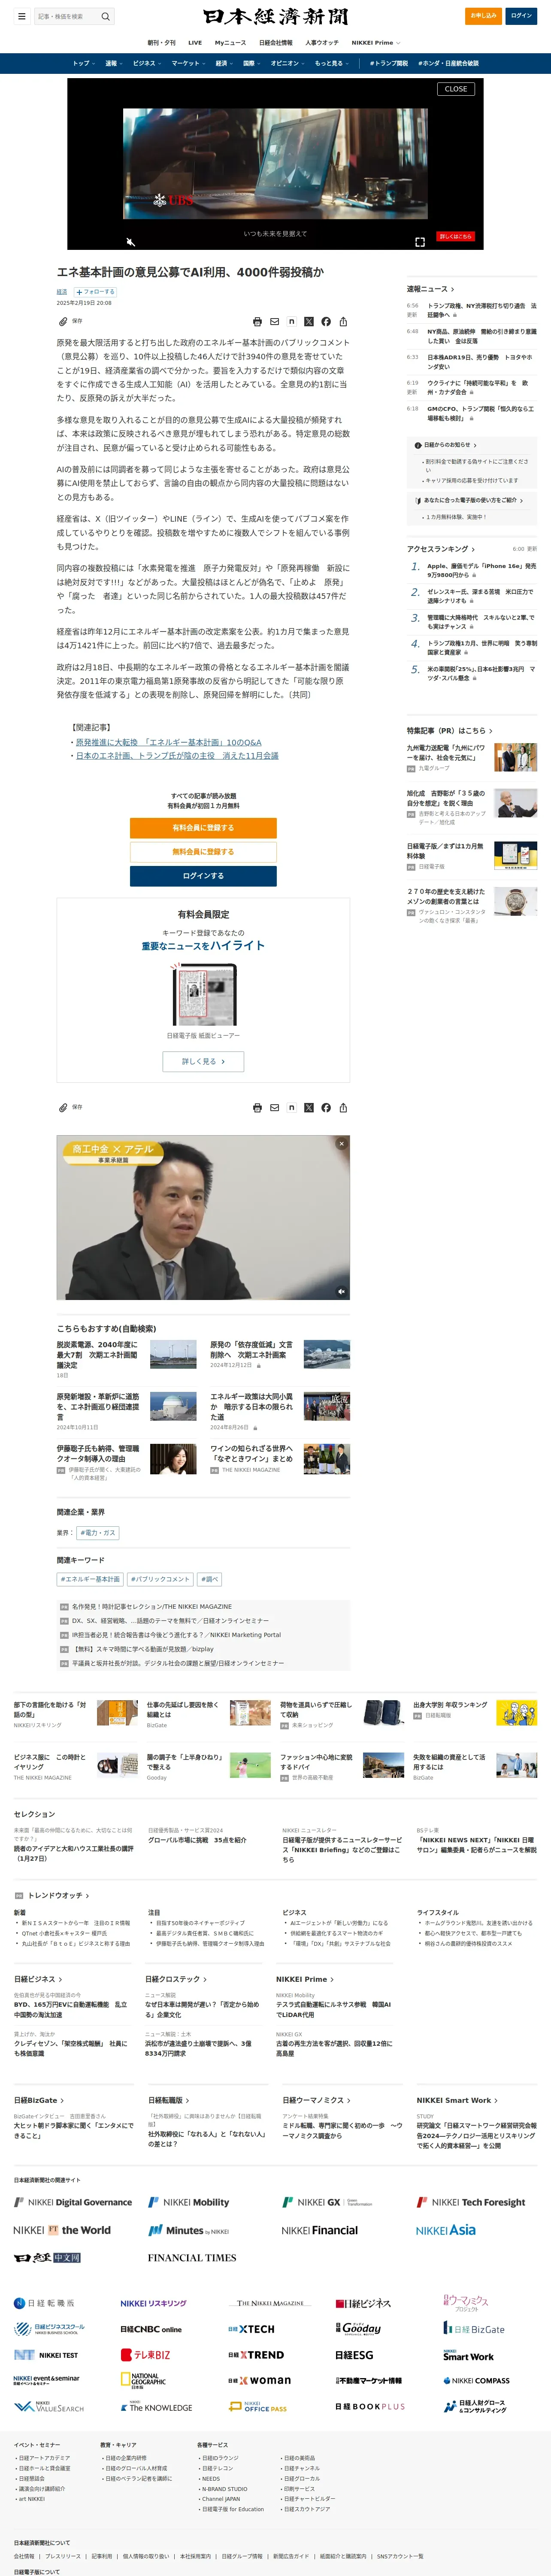Click the 有料会員に登録する button

click(x=203, y=828)
